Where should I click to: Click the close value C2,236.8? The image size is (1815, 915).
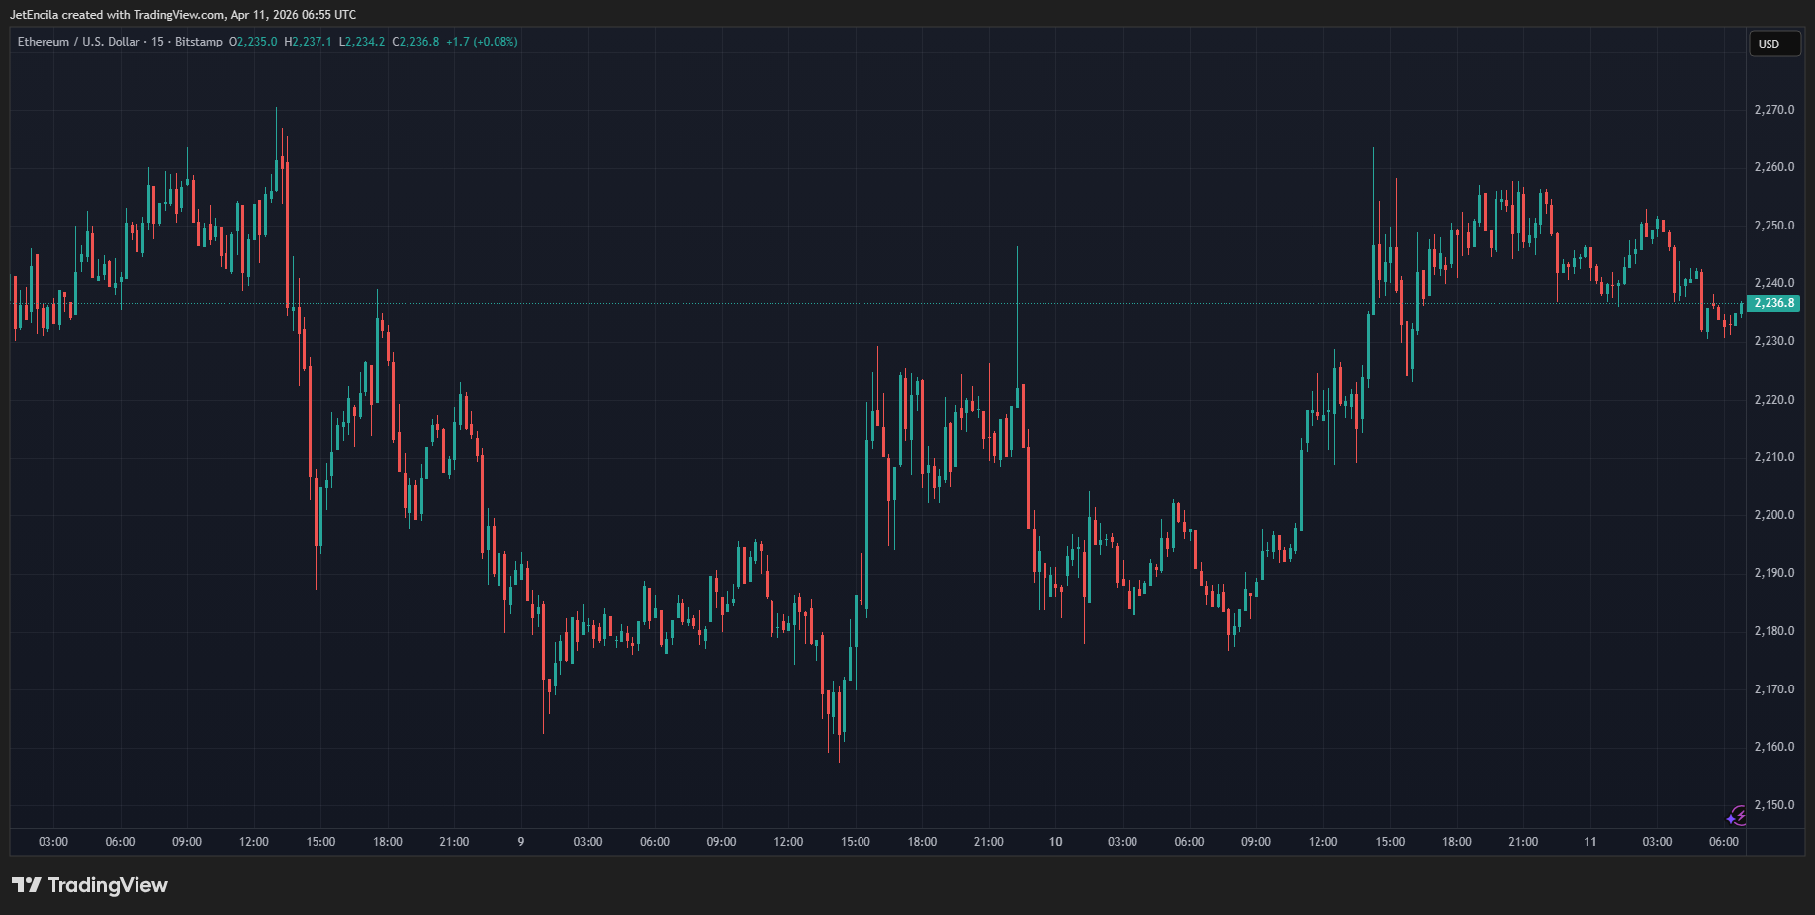tap(415, 42)
